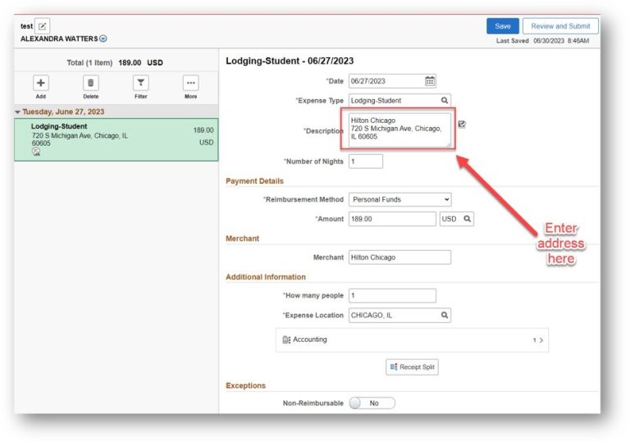The height and width of the screenshot is (442, 630).
Task: Select the Lodging-Student expense row
Action: click(x=116, y=139)
